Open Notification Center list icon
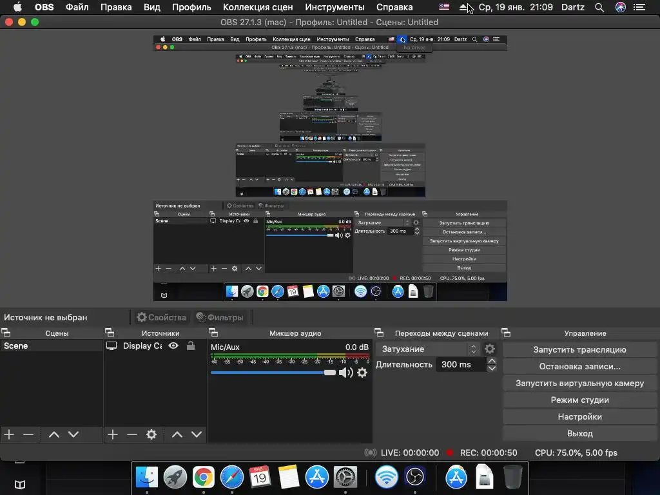The height and width of the screenshot is (495, 660). [639, 7]
